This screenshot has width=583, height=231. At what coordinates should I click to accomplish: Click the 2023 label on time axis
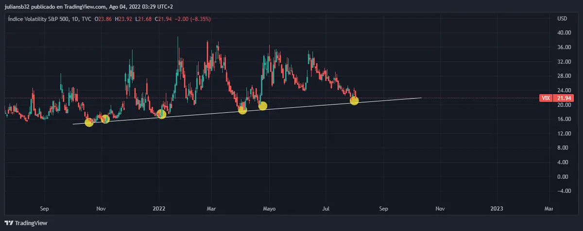[497, 209]
